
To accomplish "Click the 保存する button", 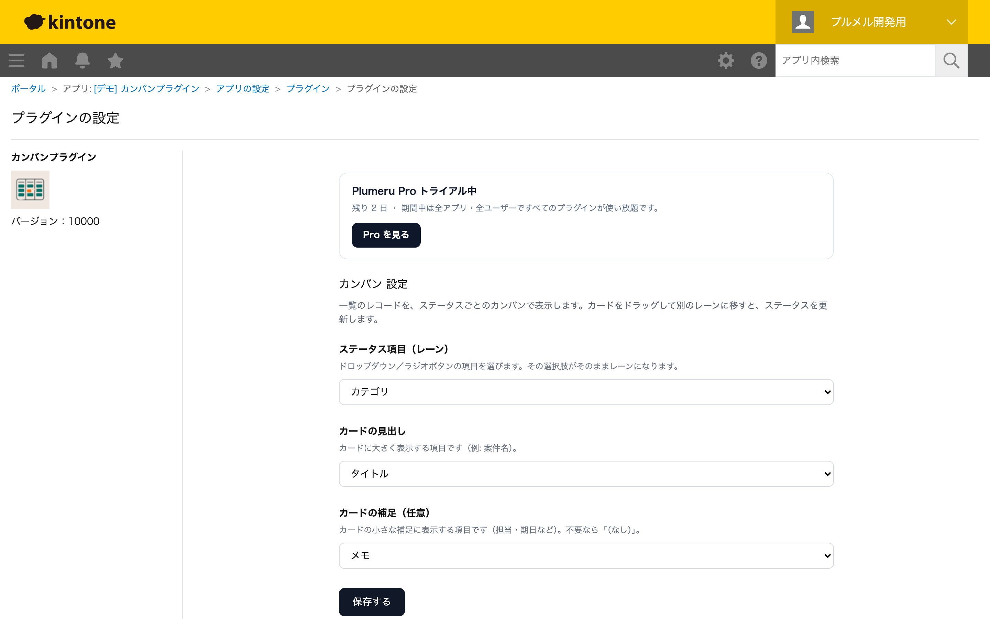I will click(x=372, y=602).
